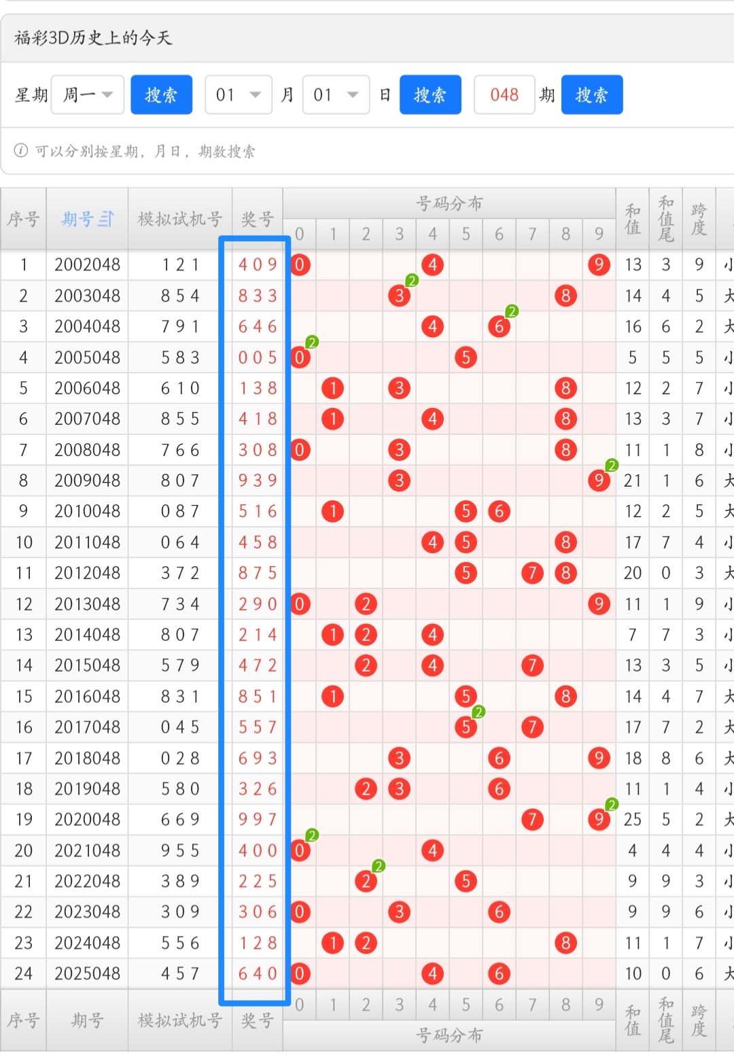Click the 和值 column header at top
The width and height of the screenshot is (734, 1059).
[x=633, y=219]
